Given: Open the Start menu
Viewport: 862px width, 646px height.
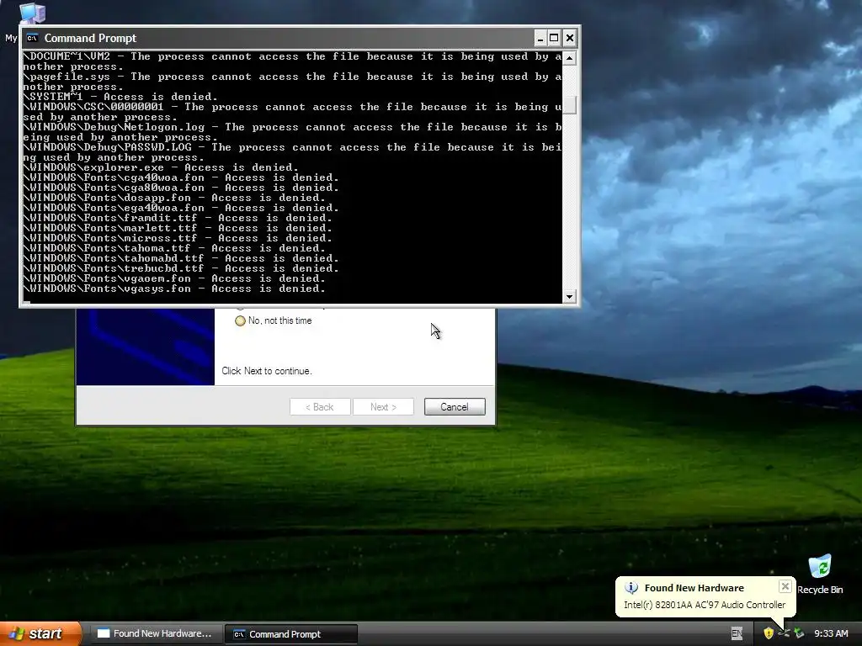Looking at the screenshot, I should click(40, 633).
